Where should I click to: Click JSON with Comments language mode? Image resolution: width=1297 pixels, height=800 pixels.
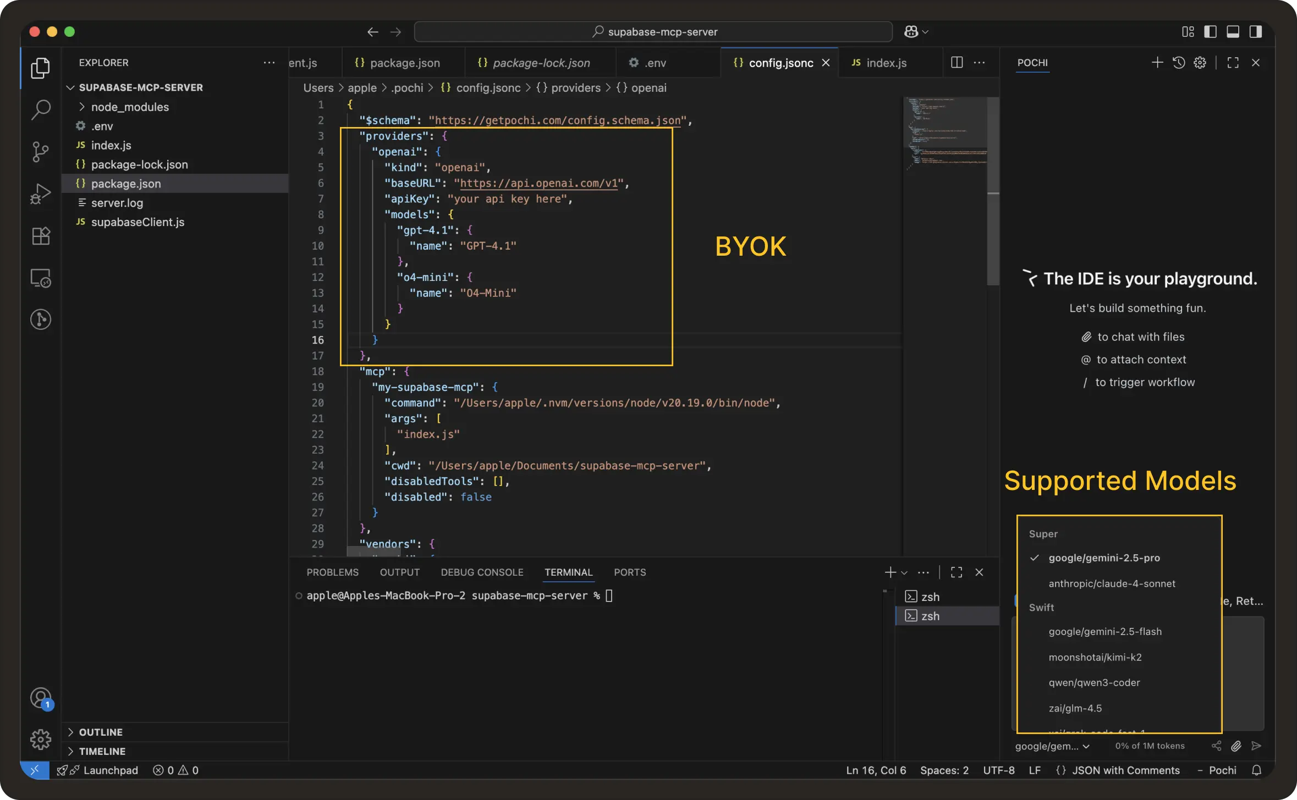1125,770
